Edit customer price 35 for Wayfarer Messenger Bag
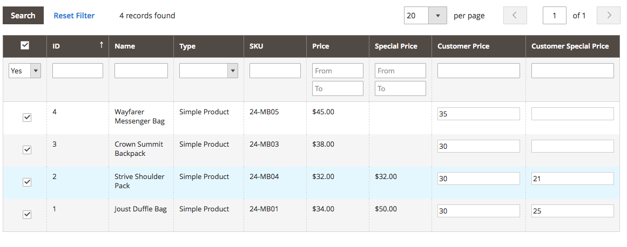Screen dimensions: 627x247 (x=478, y=114)
